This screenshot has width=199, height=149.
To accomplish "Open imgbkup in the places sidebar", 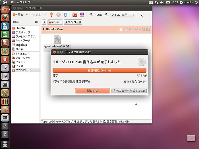I will (25, 45).
